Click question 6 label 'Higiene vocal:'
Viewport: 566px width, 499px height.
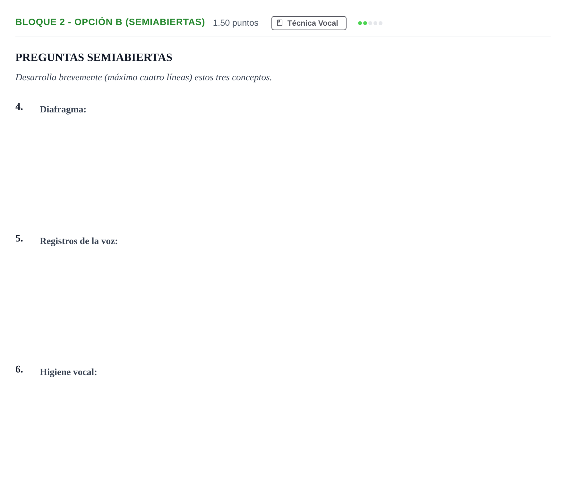[x=68, y=372]
